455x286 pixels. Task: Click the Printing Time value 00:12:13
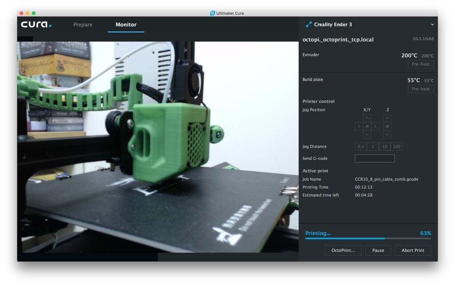[x=363, y=187]
